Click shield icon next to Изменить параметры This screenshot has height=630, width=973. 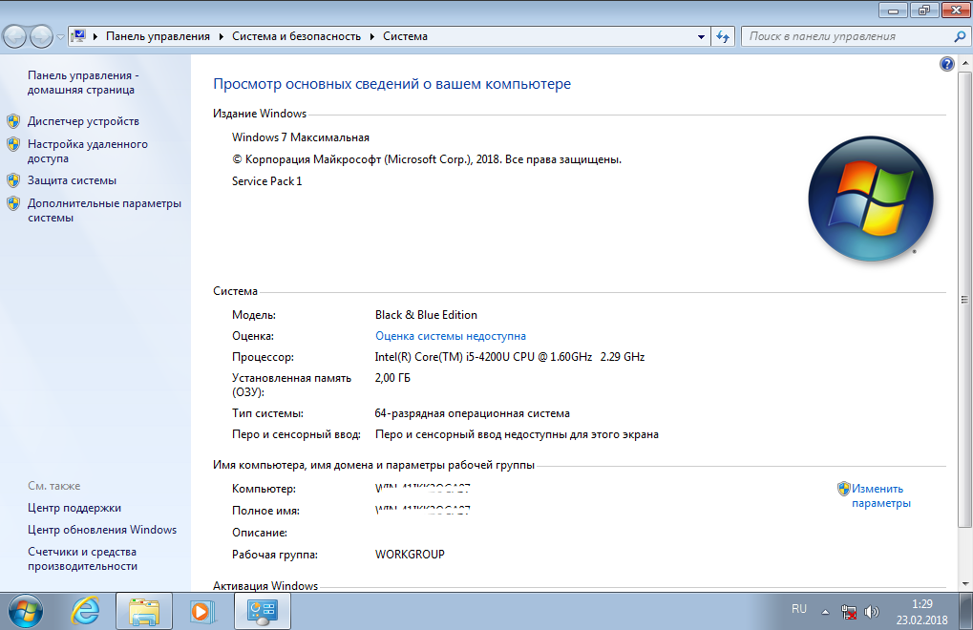843,489
